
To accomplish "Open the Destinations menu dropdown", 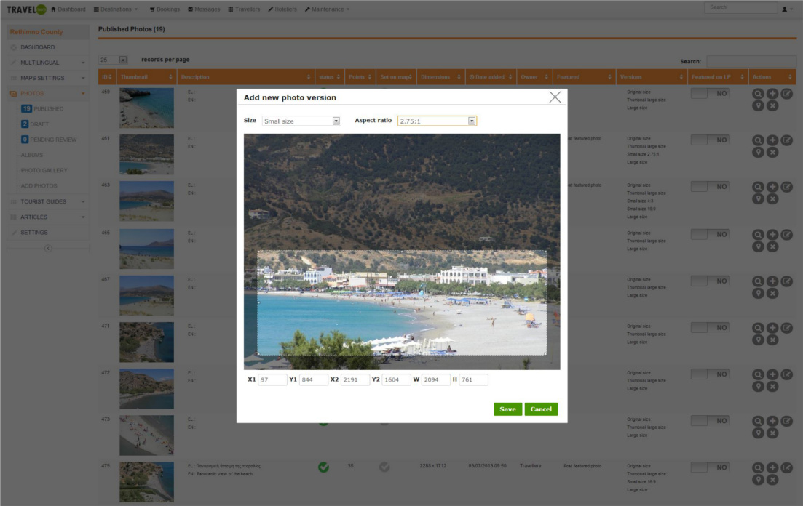I will pyautogui.click(x=116, y=9).
